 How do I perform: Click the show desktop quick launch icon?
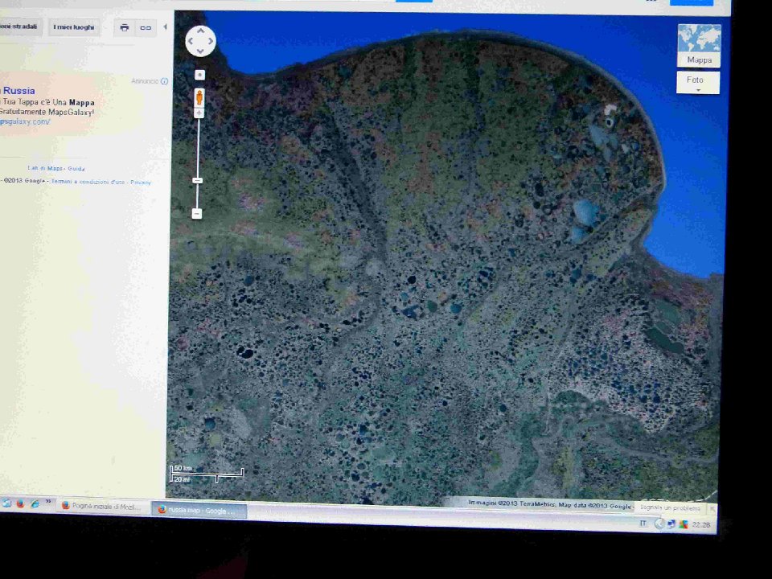point(6,503)
